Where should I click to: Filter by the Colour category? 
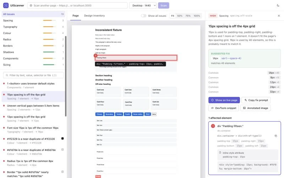[x=33, y=33]
